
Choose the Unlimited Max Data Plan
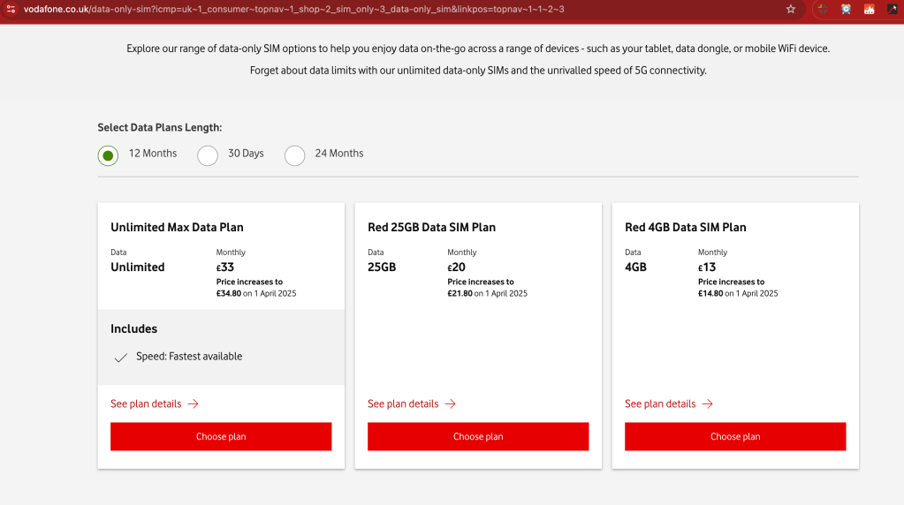pos(221,436)
